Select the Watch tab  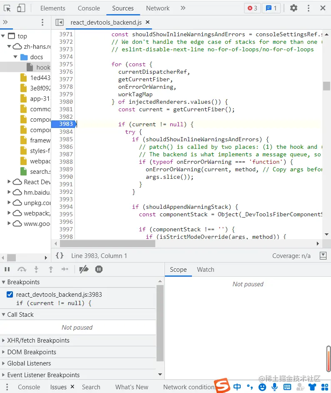point(206,270)
